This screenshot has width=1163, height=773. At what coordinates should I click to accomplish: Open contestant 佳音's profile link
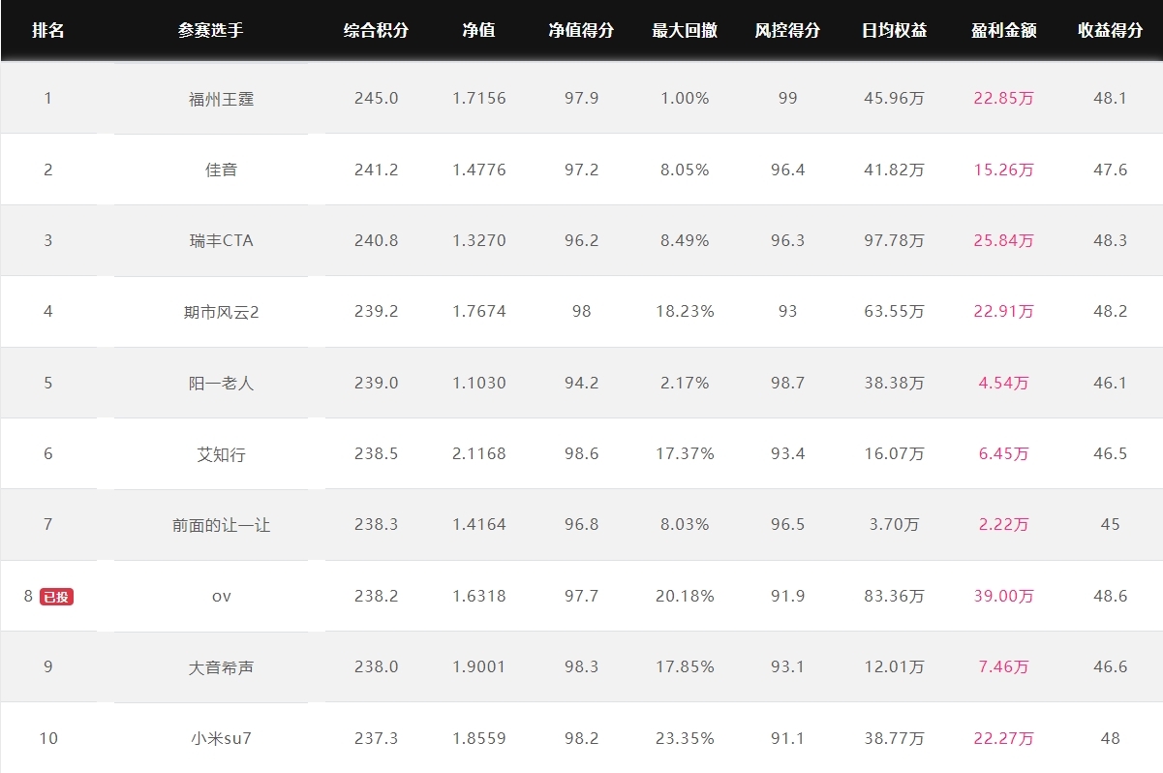tap(222, 170)
